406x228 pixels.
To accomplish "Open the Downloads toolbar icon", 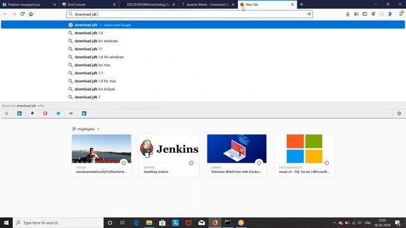I will [x=348, y=14].
